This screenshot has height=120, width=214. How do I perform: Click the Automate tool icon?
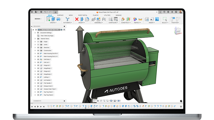(67, 19)
